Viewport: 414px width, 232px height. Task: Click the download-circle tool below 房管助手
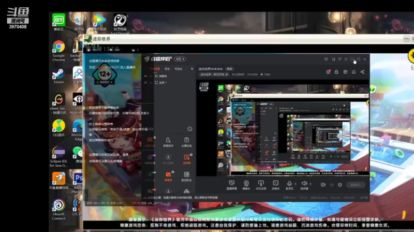click(168, 159)
